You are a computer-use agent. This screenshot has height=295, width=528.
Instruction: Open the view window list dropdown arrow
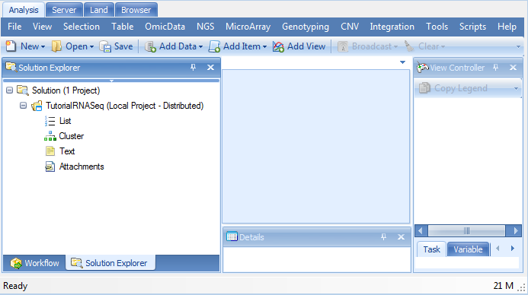pos(402,62)
